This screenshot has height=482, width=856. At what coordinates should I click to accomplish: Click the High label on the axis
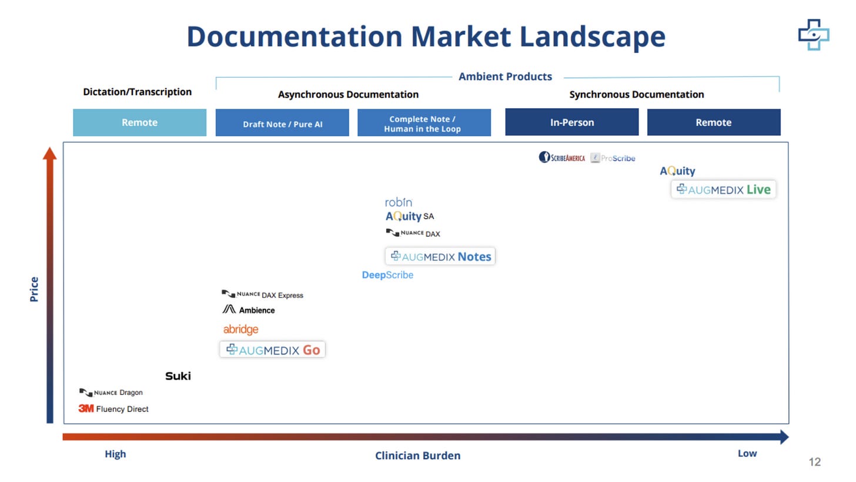click(x=115, y=454)
